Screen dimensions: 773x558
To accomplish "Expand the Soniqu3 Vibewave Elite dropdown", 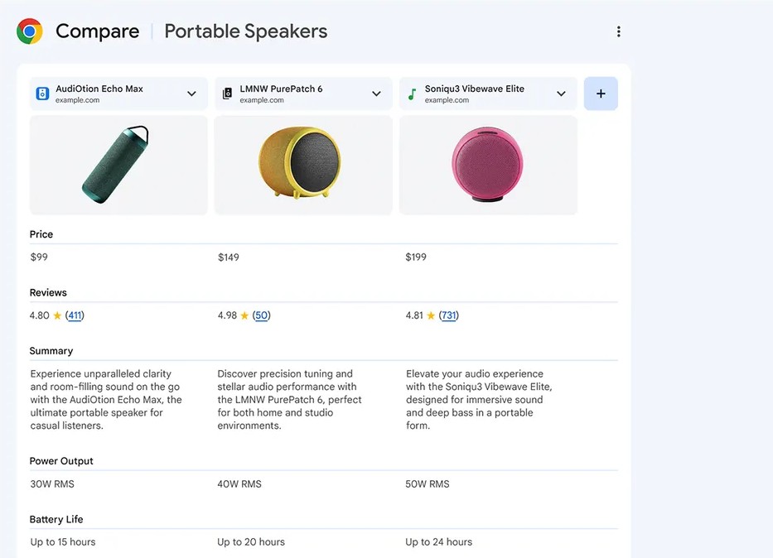I will pos(561,94).
